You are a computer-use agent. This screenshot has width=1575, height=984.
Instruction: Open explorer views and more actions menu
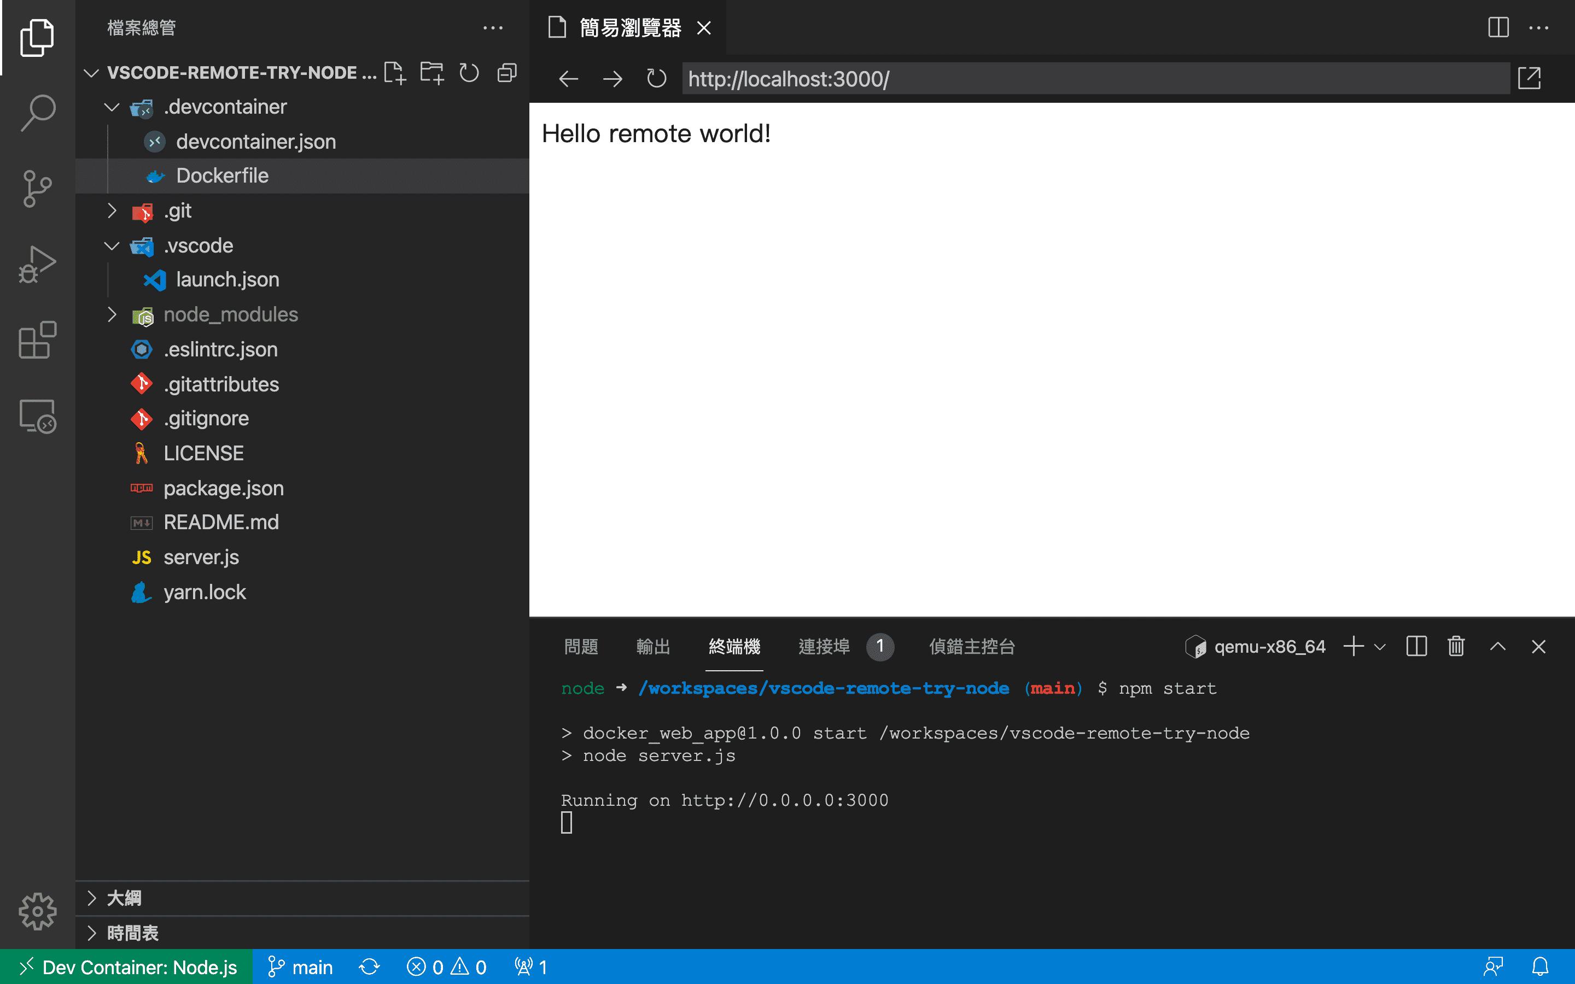pos(493,28)
